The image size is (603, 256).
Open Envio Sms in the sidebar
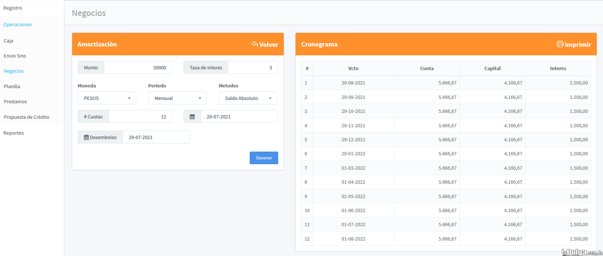point(15,56)
